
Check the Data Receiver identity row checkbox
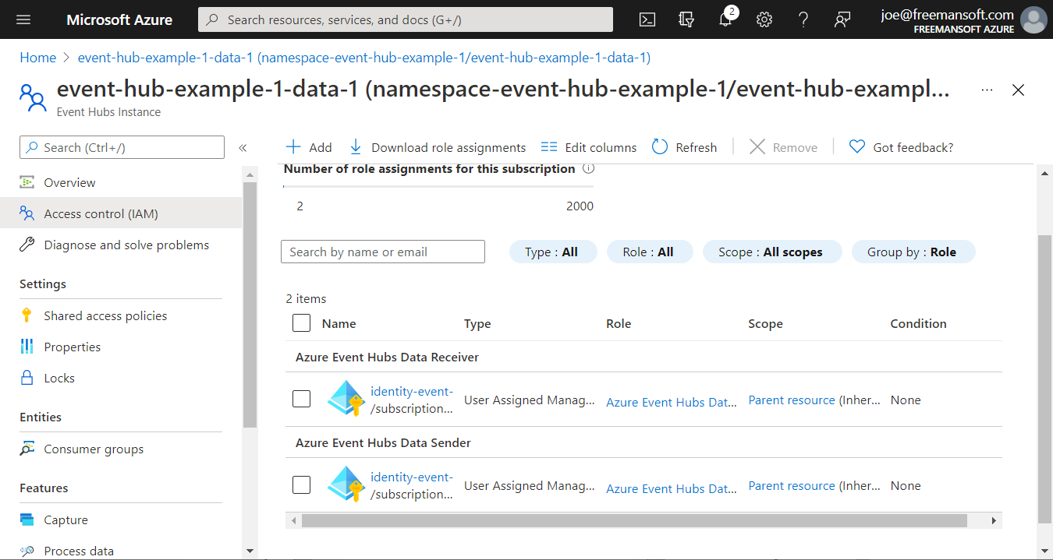(x=301, y=398)
